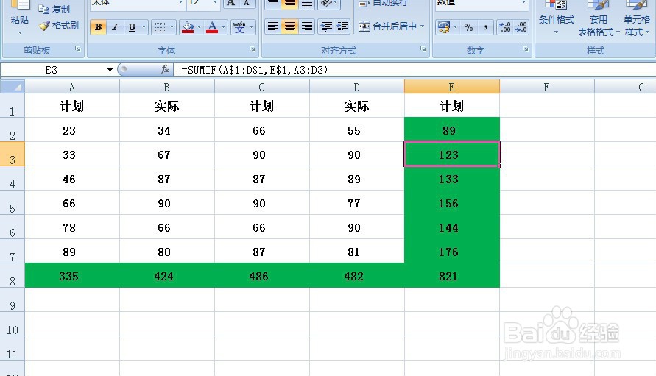Viewport: 656px width, 376px height.
Task: Select cell D7 containing 81
Action: [357, 252]
